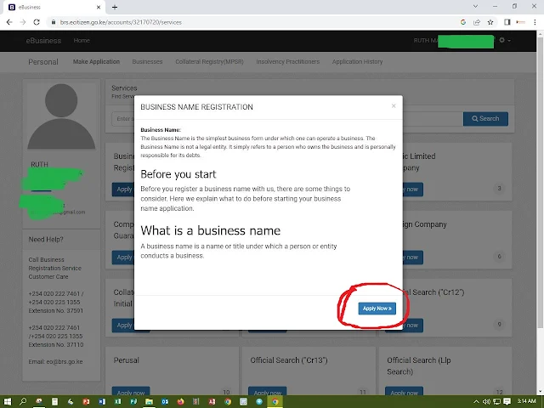Close the eBusiness tab

(99, 7)
